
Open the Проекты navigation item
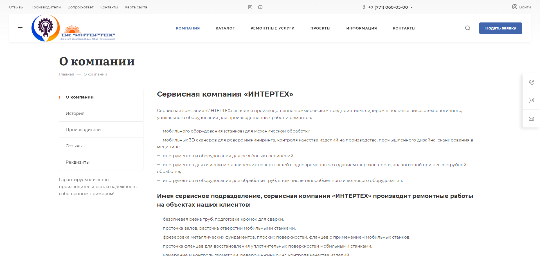[320, 28]
